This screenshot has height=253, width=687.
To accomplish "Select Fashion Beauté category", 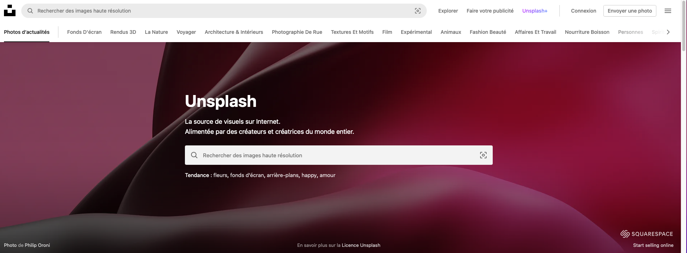I will (x=488, y=32).
